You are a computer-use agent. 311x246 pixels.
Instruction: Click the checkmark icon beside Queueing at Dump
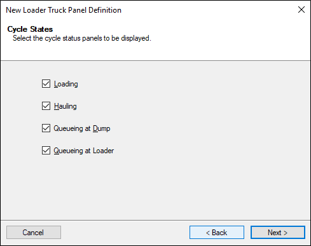(46, 128)
